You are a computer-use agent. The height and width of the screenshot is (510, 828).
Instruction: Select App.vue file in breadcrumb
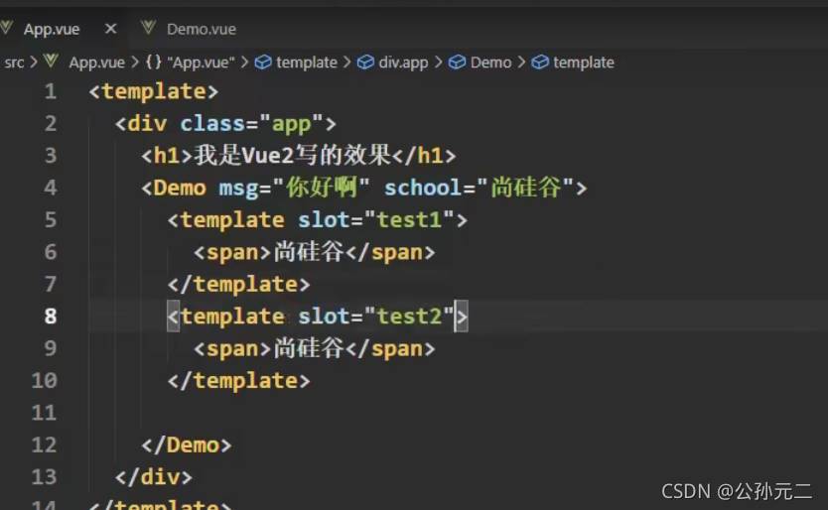tap(97, 63)
